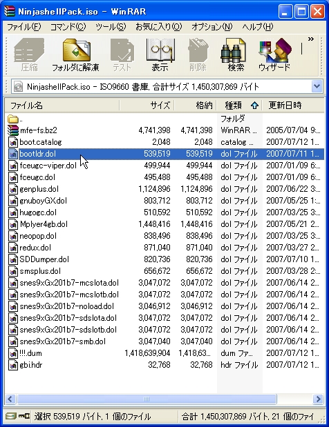Select file snes9xGx201b7-noload.dol
Image resolution: width=329 pixels, height=427 pixels.
click(67, 306)
